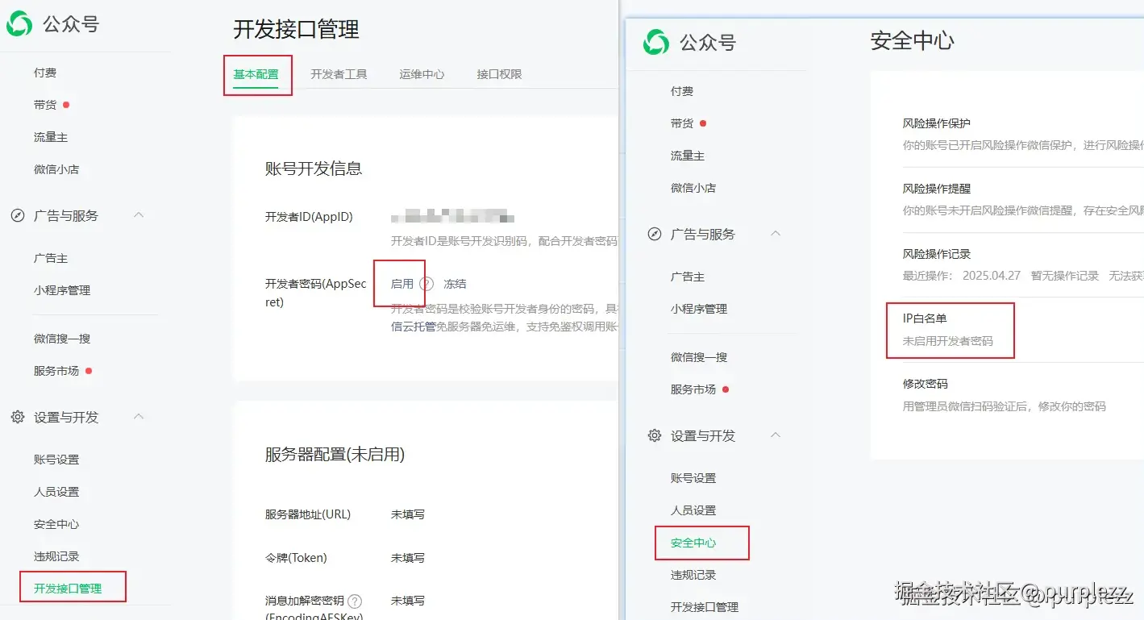Image resolution: width=1144 pixels, height=620 pixels.
Task: Select 安全中心 in right window sidebar
Action: coord(693,543)
